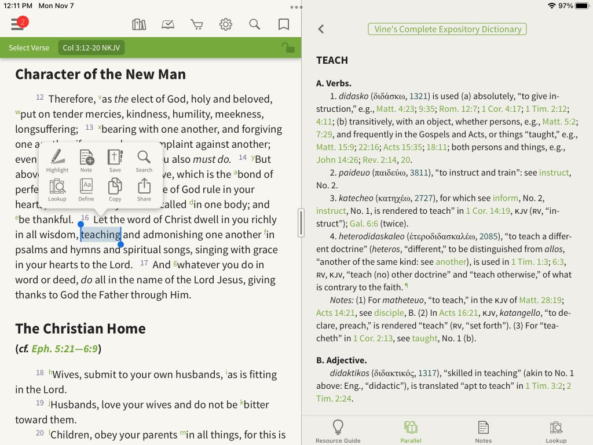Follow the Strong's number 2727 link
This screenshot has width=593, height=445.
[423, 198]
